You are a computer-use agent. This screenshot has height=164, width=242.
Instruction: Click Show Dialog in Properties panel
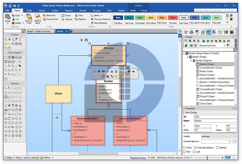191,112
